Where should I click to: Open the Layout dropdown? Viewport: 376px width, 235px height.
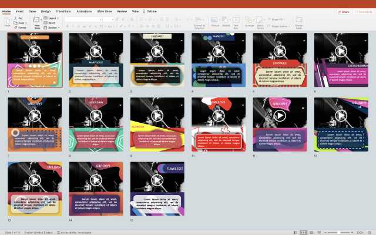point(51,18)
